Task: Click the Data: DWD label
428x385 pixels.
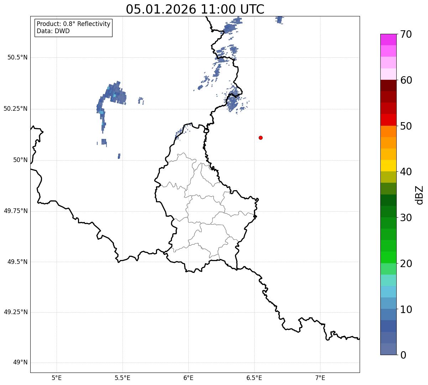Action: pos(53,31)
